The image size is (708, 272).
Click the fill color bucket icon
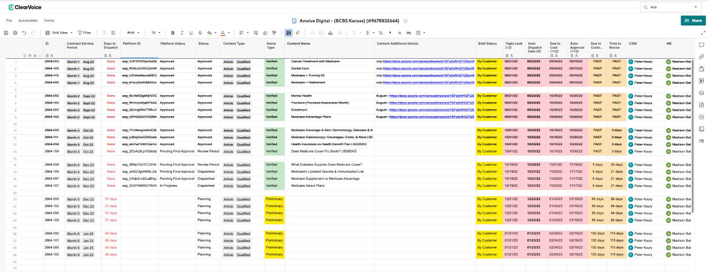[209, 33]
